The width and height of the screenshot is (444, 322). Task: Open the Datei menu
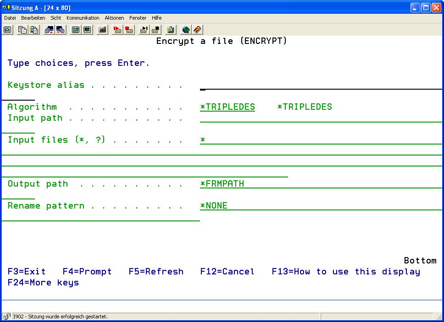click(x=10, y=18)
